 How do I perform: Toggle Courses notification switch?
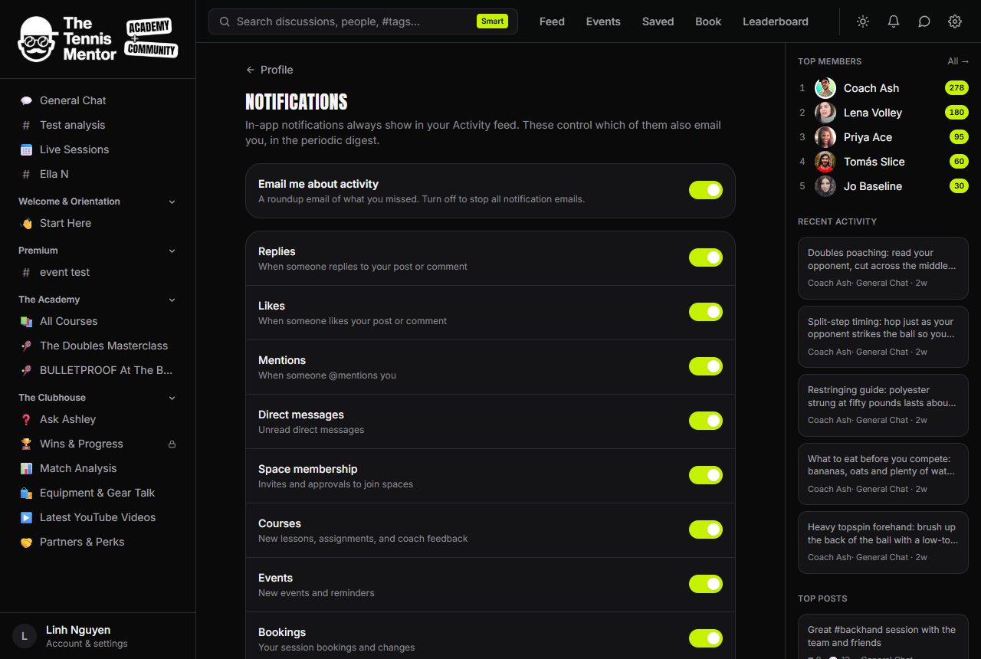[706, 529]
